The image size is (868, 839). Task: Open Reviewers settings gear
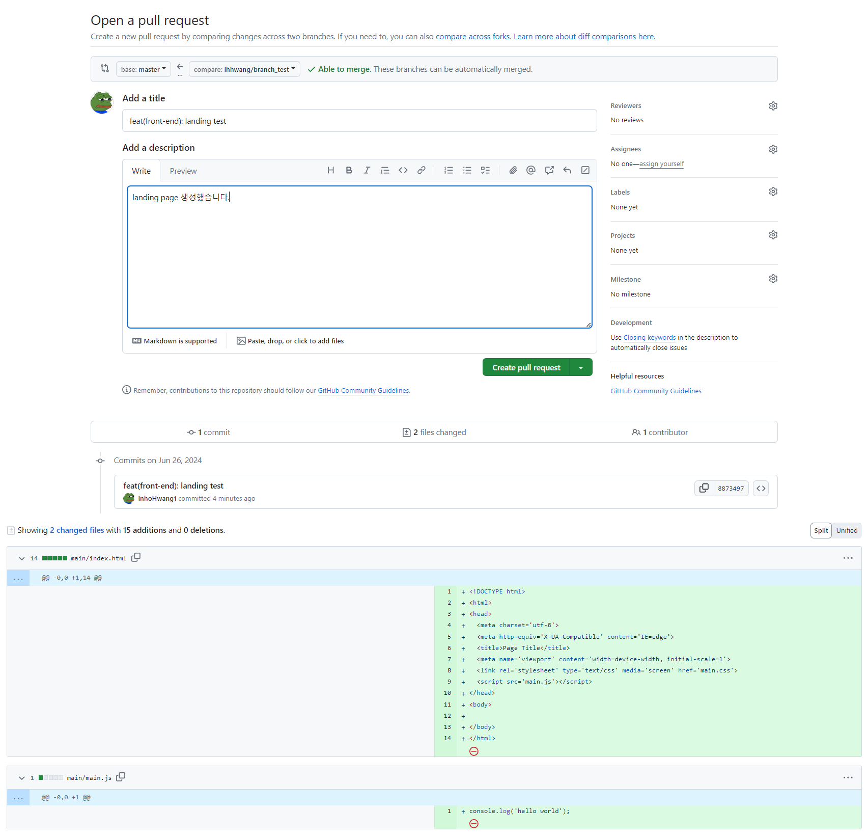click(x=773, y=106)
